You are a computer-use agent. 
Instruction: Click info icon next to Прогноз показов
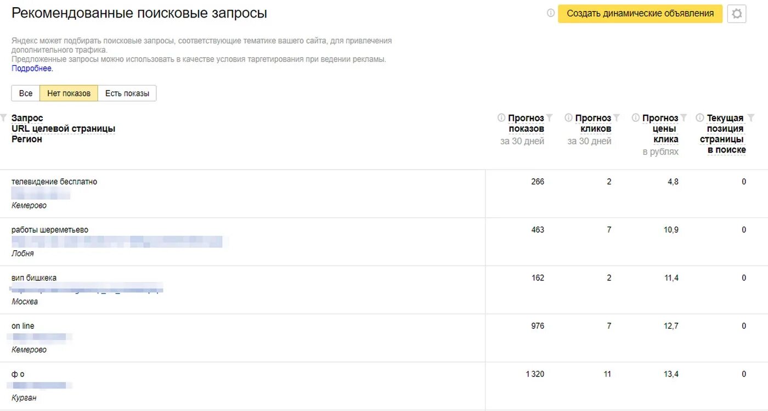pos(501,118)
